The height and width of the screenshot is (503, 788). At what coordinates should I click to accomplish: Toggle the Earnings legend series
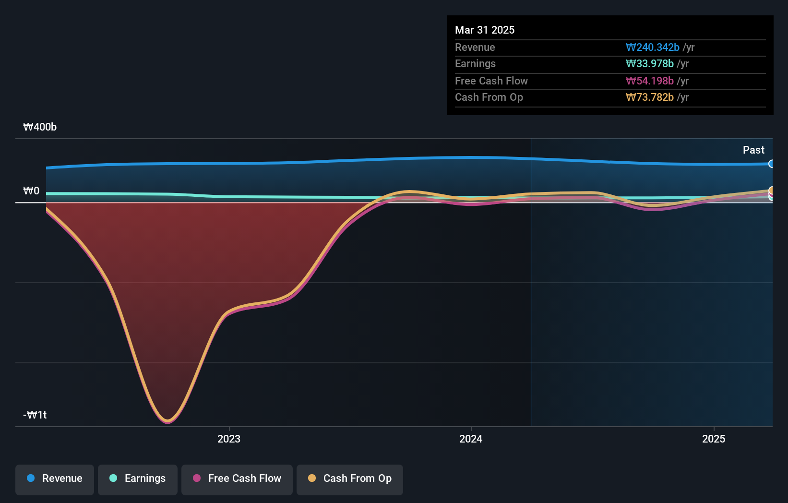tap(138, 479)
